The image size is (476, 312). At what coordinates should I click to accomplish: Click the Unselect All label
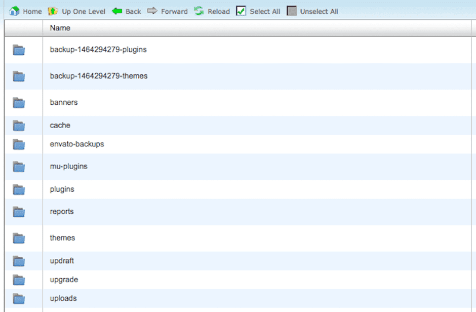319,12
